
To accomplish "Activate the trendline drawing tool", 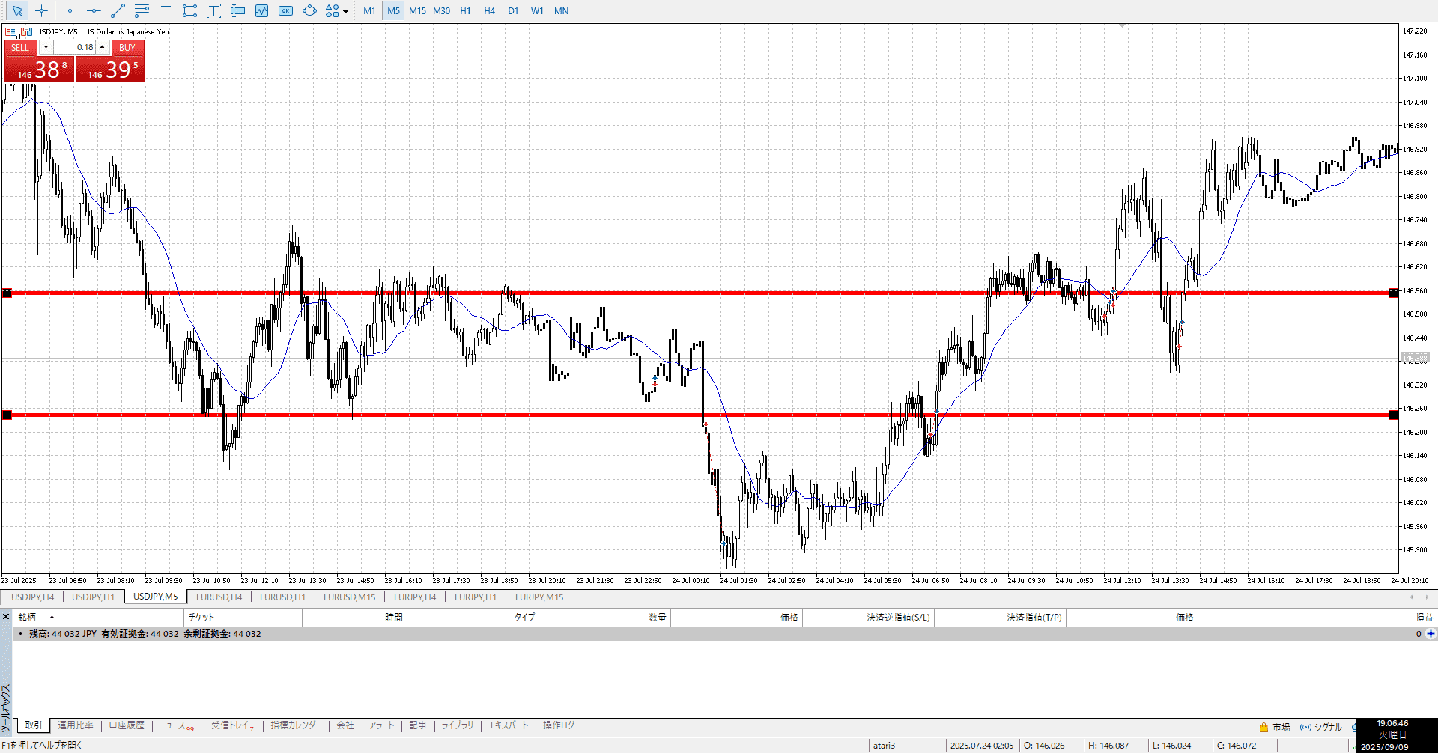I will pyautogui.click(x=118, y=10).
